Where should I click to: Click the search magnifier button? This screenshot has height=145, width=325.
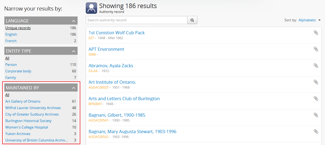pos(192,20)
